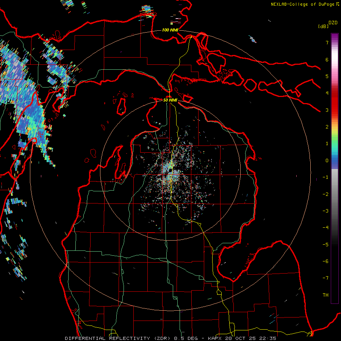Click the 0 value on the color scale
341x341 pixels.
[327, 161]
